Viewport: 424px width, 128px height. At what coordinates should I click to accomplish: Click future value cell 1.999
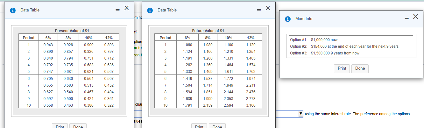point(208,99)
